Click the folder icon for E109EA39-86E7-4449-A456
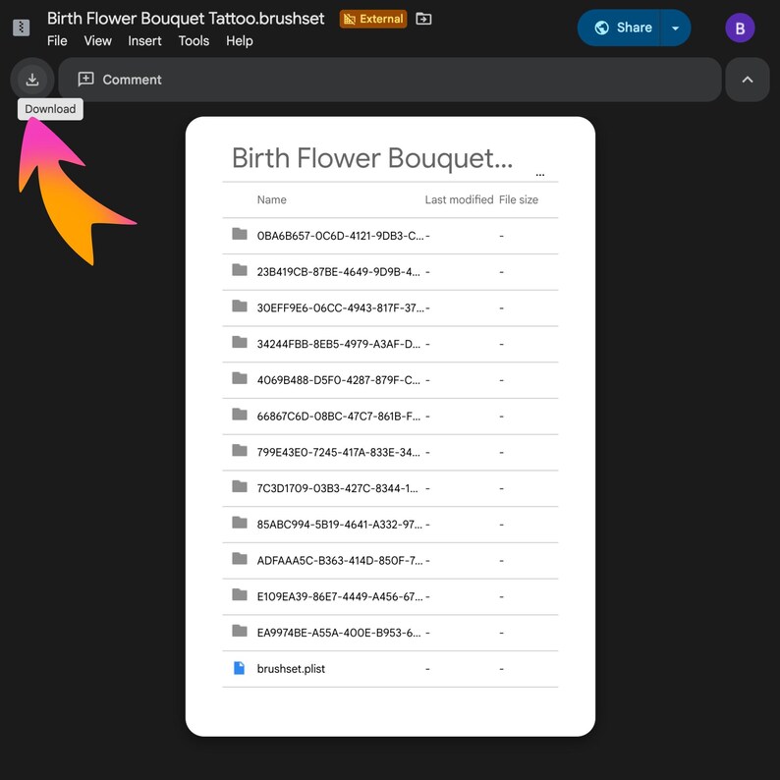The image size is (780, 780). pyautogui.click(x=240, y=594)
